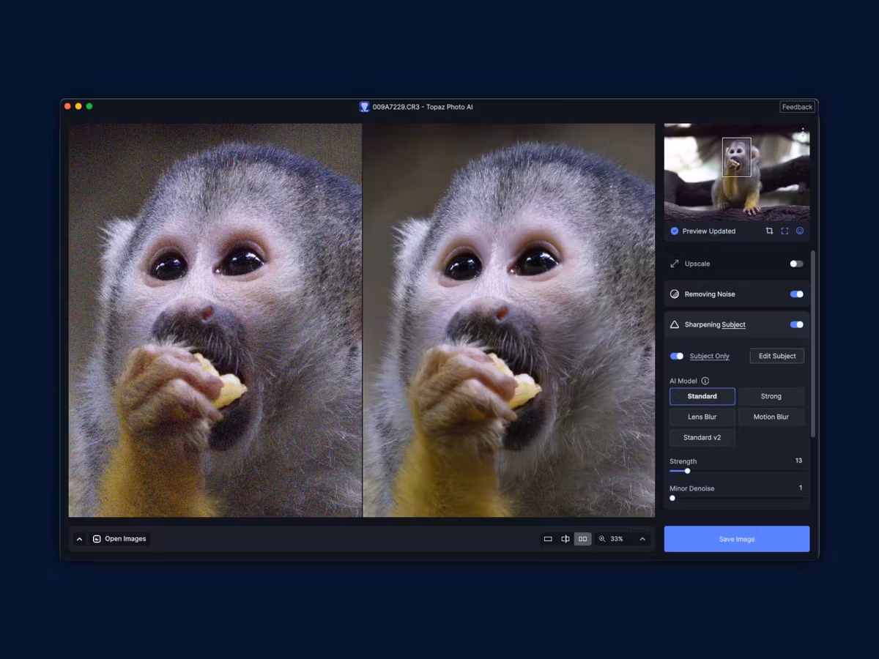Disable the Removing Noise toggle
Viewport: 879px width, 659px height.
click(796, 294)
